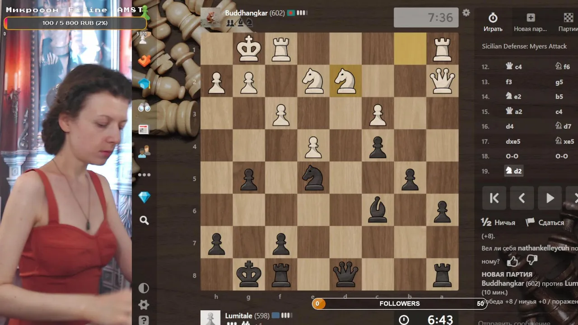Click Buddhangkar's avatar
The image size is (578, 325).
point(210,18)
